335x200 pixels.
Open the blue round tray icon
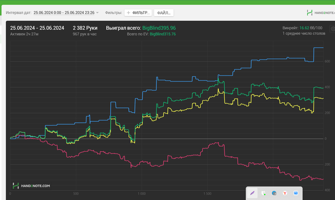[x=274, y=193]
